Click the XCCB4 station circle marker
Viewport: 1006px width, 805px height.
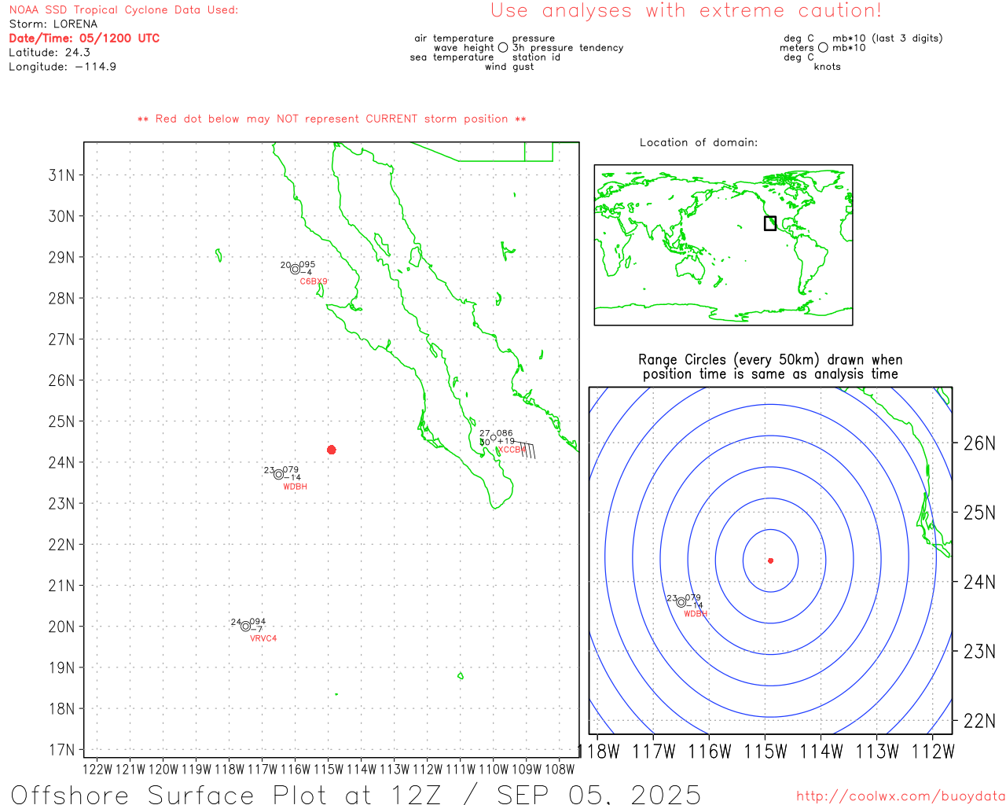coord(494,438)
